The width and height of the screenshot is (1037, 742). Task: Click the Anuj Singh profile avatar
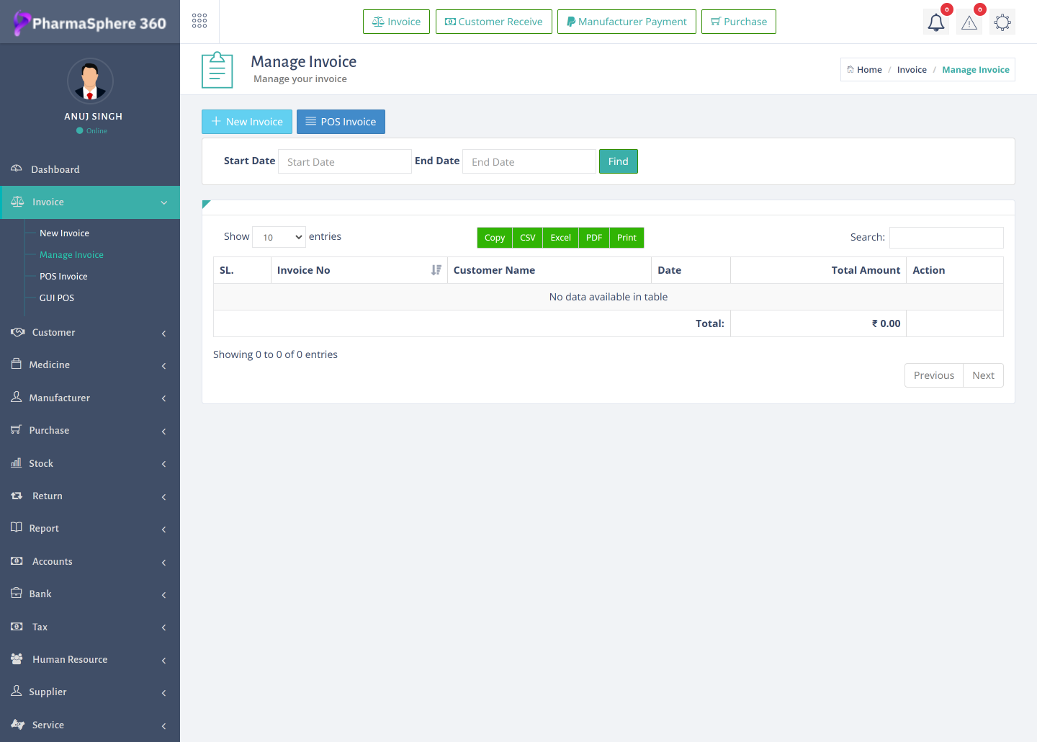(90, 81)
